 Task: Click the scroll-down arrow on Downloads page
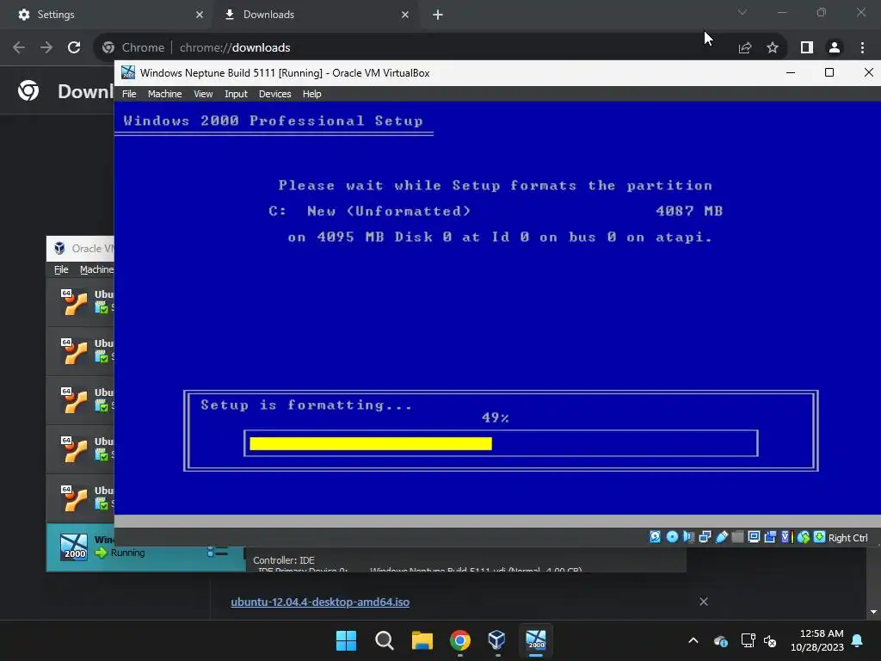pyautogui.click(x=873, y=612)
